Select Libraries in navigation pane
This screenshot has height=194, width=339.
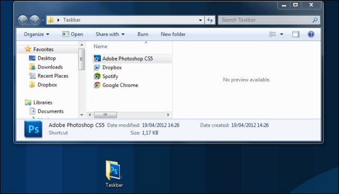point(43,102)
